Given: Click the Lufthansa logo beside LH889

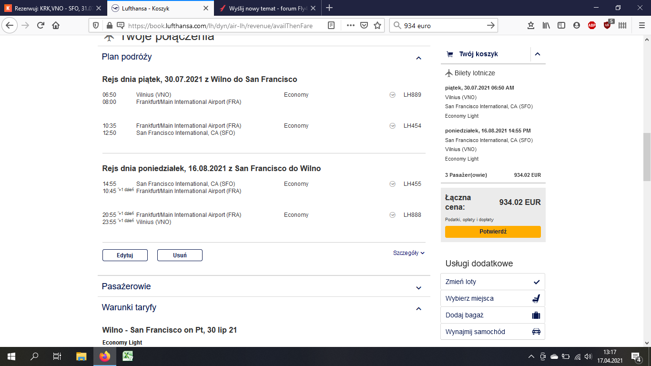Looking at the screenshot, I should tap(393, 95).
